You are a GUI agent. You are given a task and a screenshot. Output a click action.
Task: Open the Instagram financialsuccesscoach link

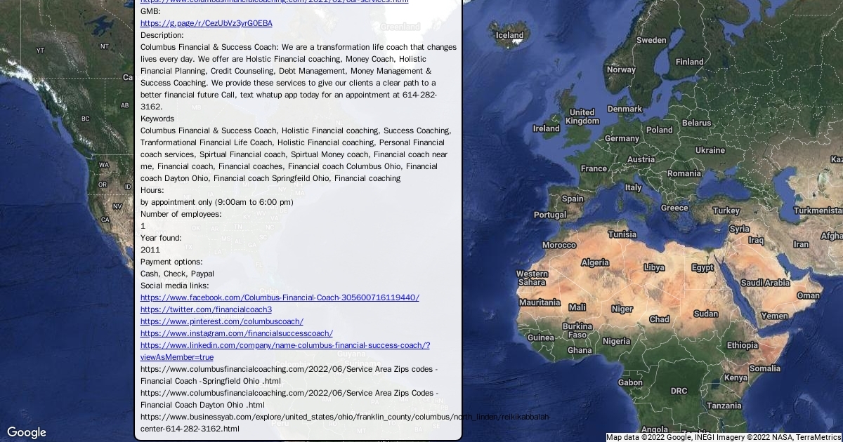point(236,333)
